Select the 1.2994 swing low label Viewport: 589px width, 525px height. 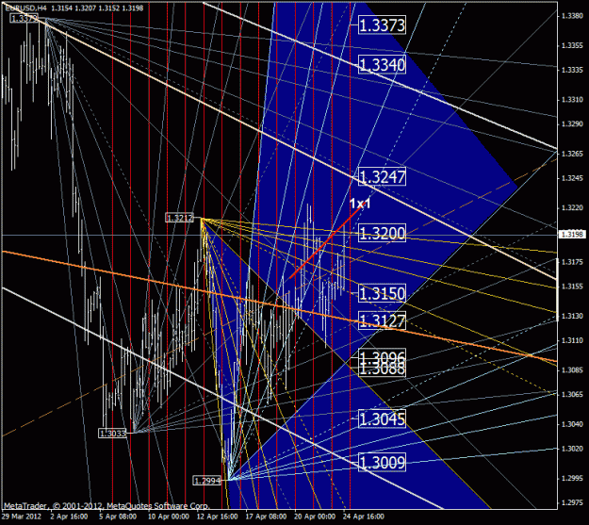207,481
